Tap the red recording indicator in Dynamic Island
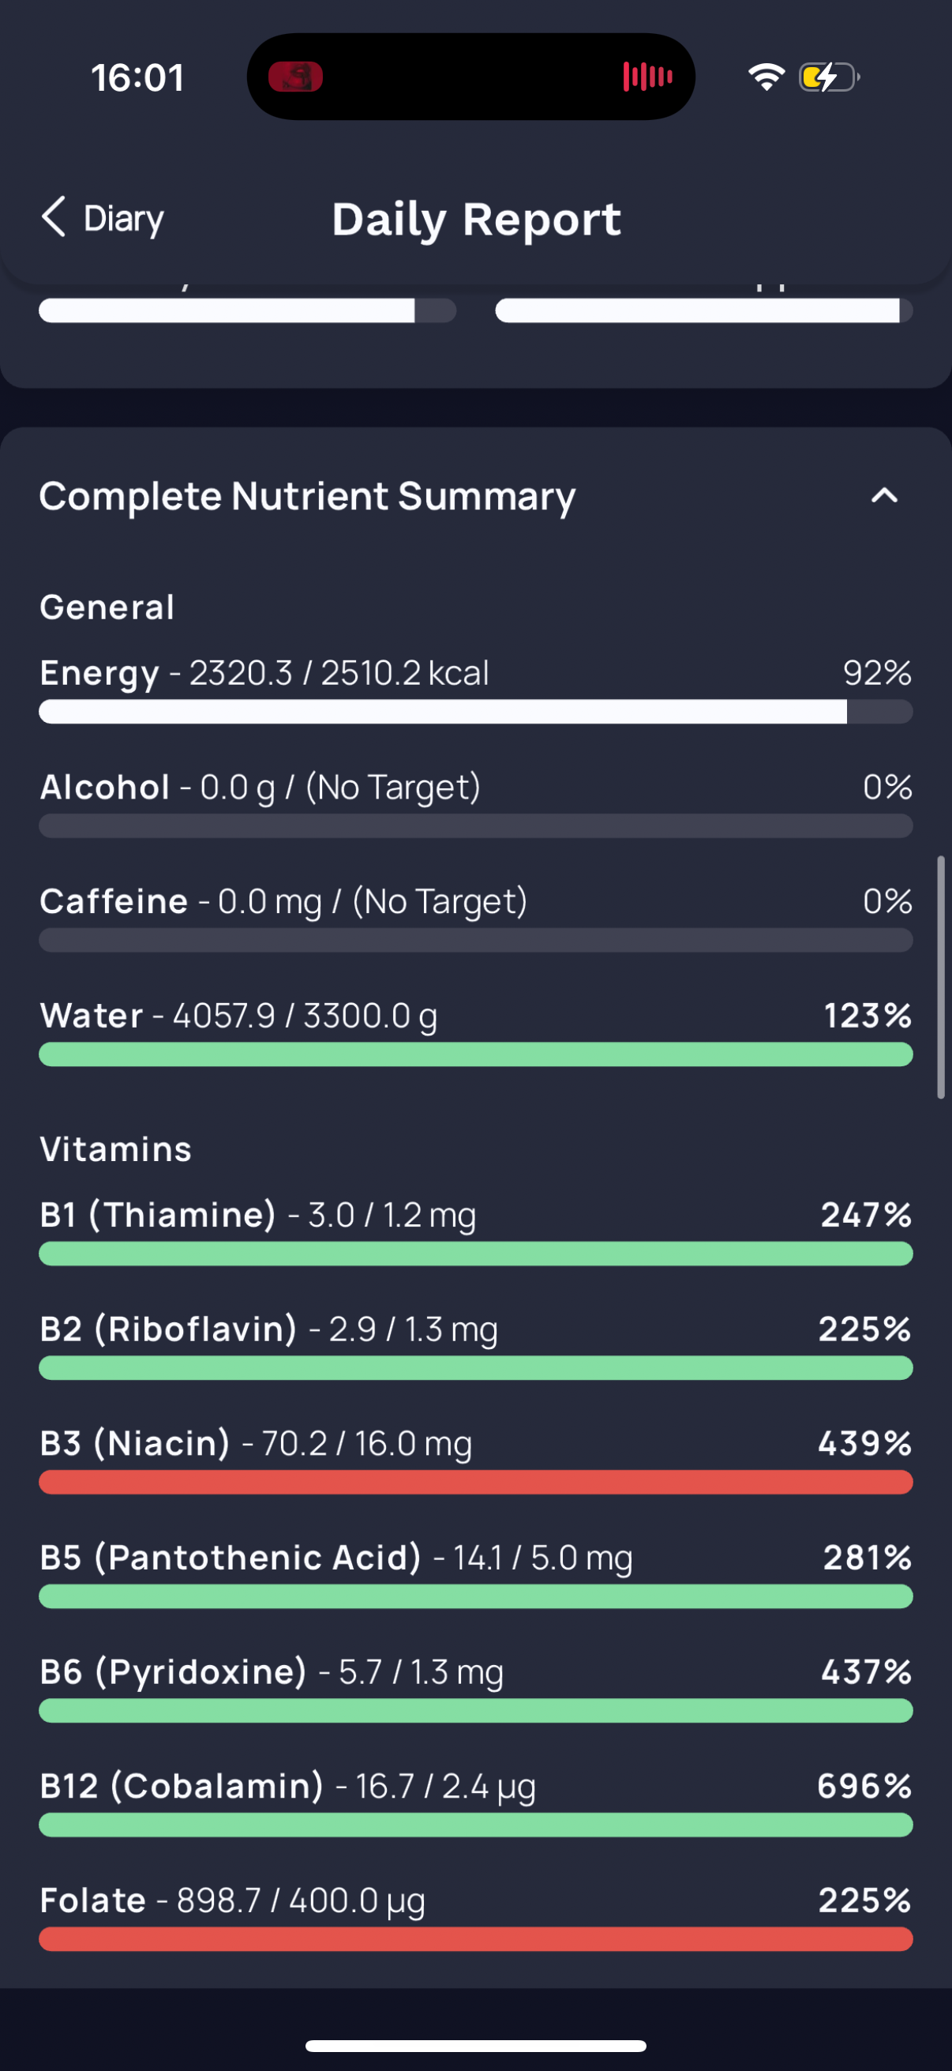 pos(295,77)
